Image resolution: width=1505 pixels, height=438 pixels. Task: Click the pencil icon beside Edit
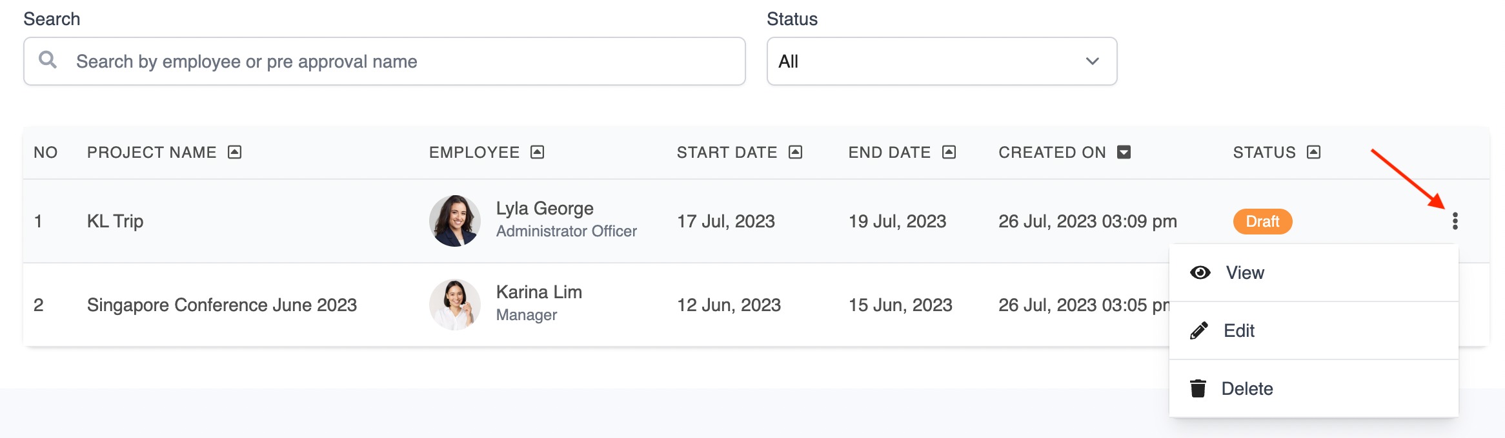click(x=1199, y=330)
